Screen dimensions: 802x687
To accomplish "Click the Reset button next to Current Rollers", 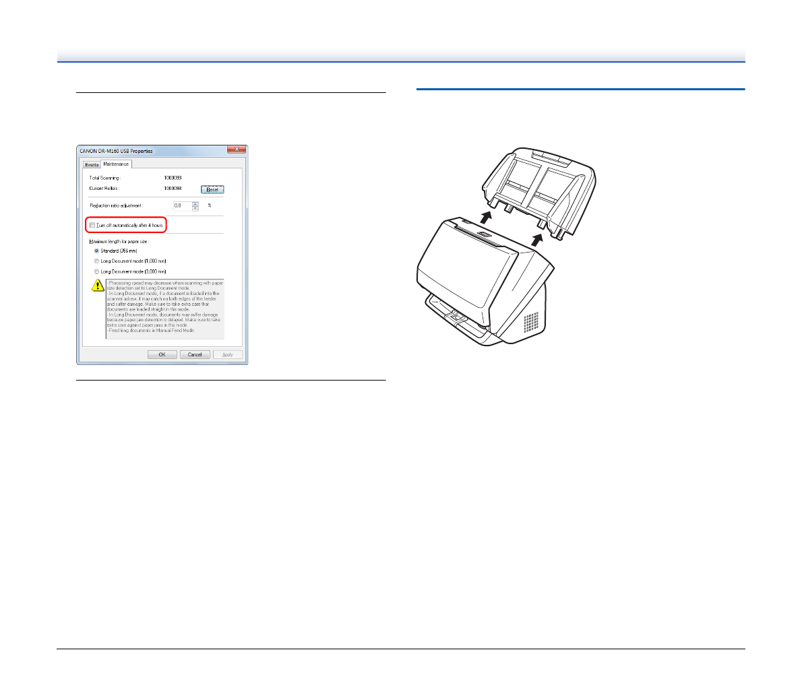I will pyautogui.click(x=212, y=189).
